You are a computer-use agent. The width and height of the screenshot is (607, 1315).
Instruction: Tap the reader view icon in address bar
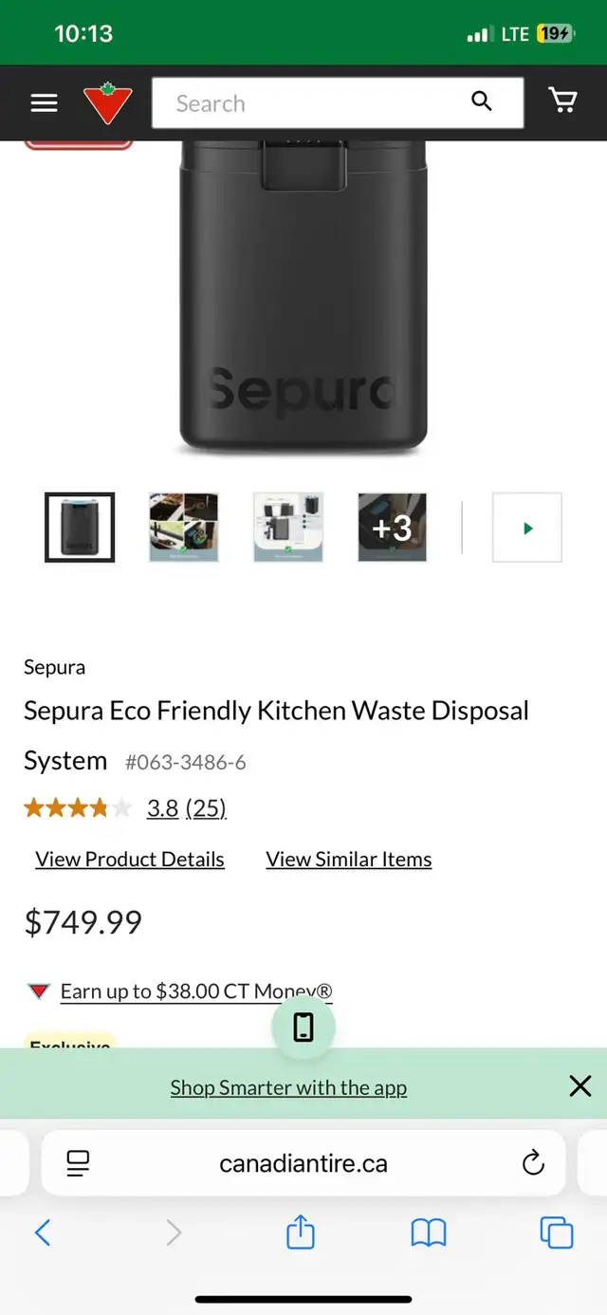(x=77, y=1163)
